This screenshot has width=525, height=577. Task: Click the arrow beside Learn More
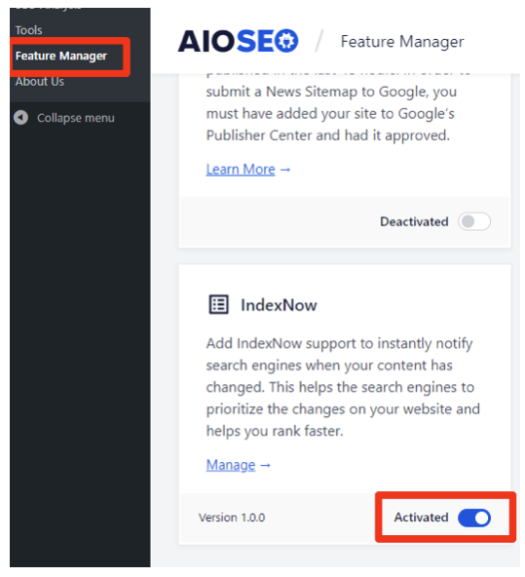(x=285, y=170)
